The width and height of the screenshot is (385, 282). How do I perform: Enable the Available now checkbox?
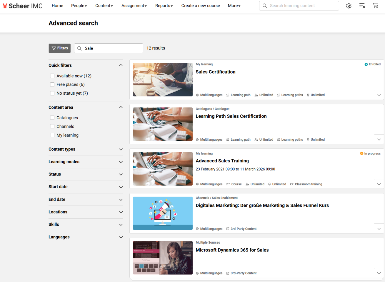[52, 76]
